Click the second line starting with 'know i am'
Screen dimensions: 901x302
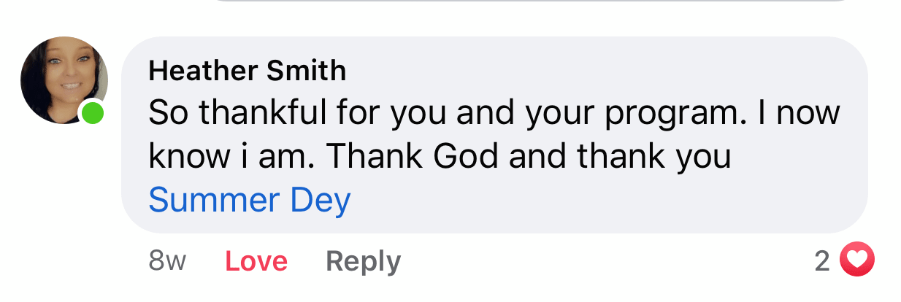(438, 155)
